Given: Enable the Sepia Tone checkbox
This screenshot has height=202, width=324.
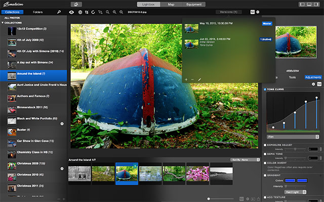Looking at the screenshot, I should [265, 154].
